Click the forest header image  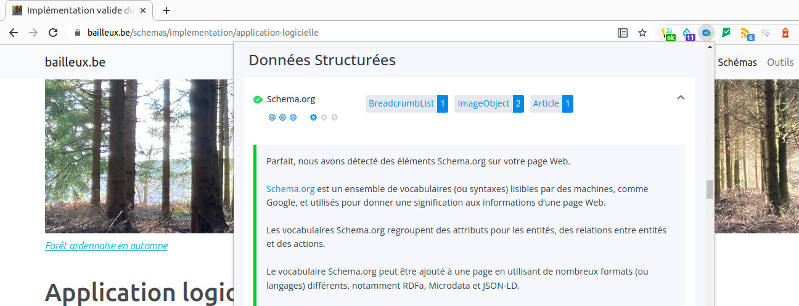(x=139, y=156)
